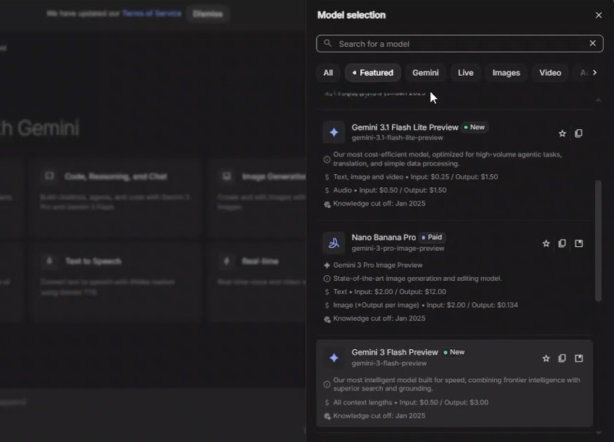Open Code, Reasoning, and Chat card
The width and height of the screenshot is (614, 442).
tap(116, 198)
